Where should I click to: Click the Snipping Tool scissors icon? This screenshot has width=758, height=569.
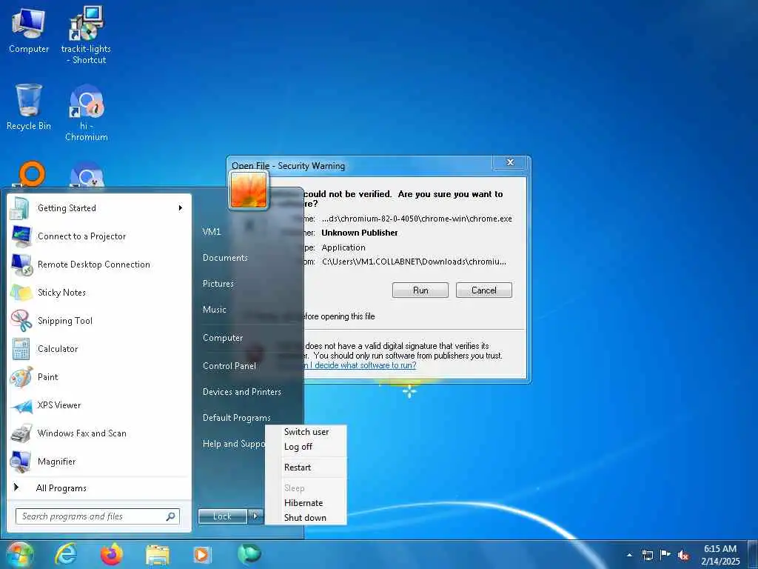pos(21,320)
